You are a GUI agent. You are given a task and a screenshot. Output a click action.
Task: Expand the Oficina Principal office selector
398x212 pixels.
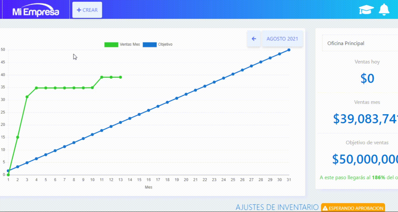pos(359,43)
